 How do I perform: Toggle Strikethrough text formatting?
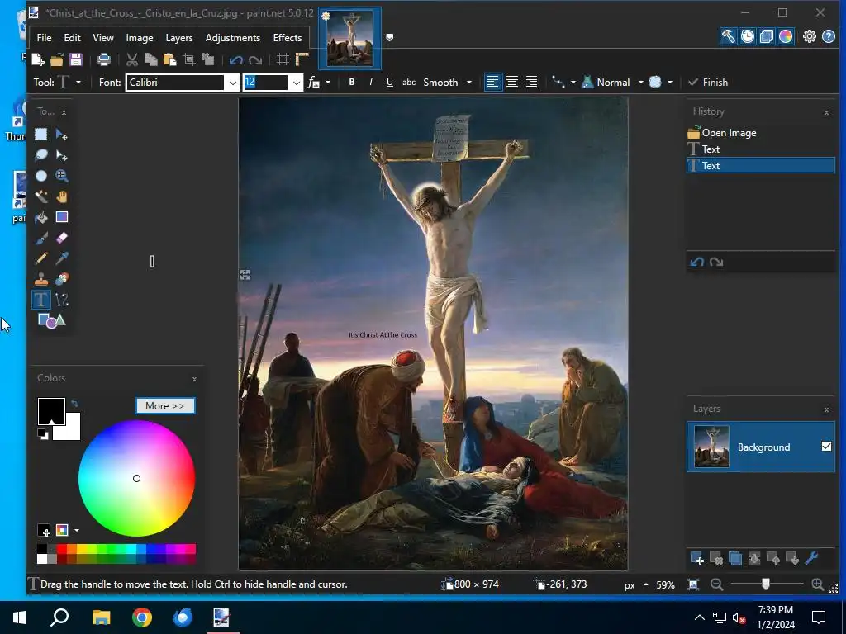pos(409,82)
